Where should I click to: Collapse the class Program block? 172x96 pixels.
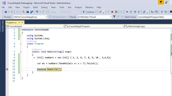(x=21, y=44)
